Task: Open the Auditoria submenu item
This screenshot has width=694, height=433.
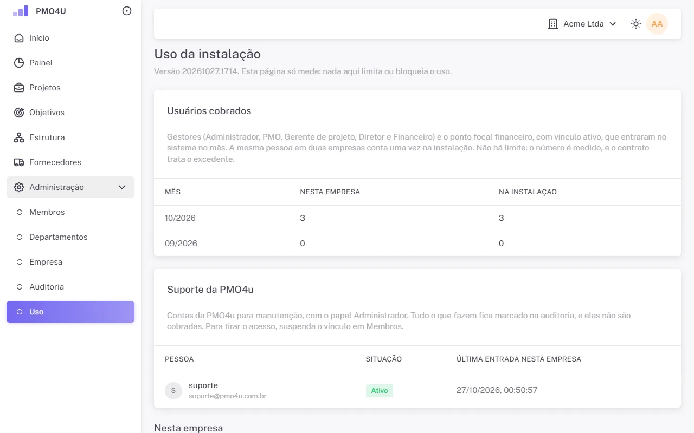Action: (70, 287)
